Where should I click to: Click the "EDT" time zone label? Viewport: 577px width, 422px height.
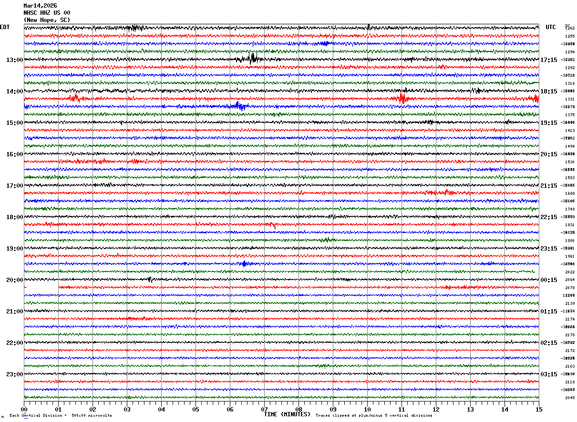tap(5, 27)
